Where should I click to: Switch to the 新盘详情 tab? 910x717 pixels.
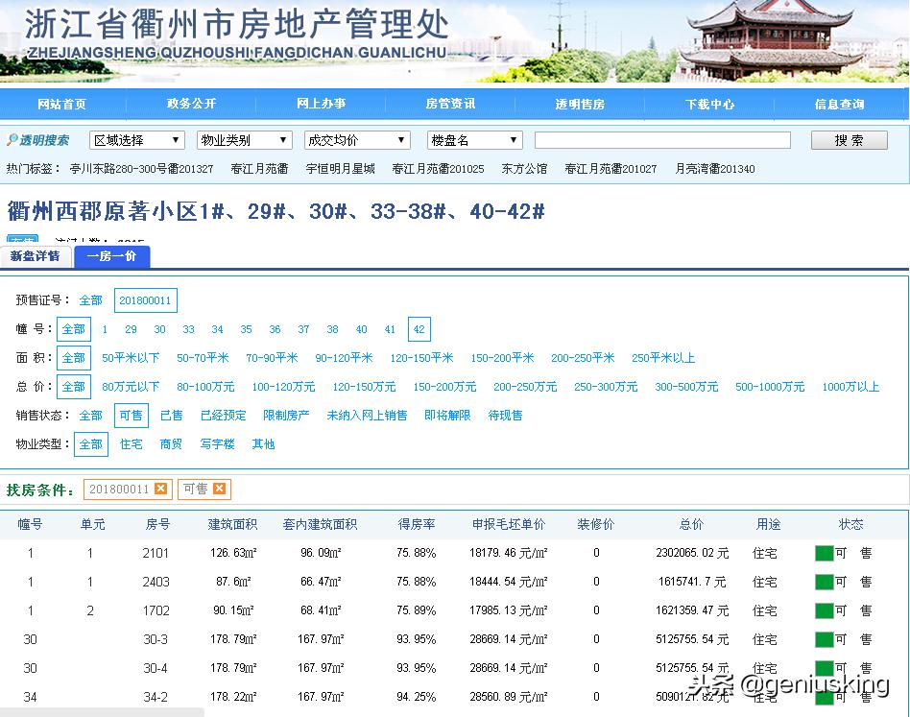(x=36, y=256)
